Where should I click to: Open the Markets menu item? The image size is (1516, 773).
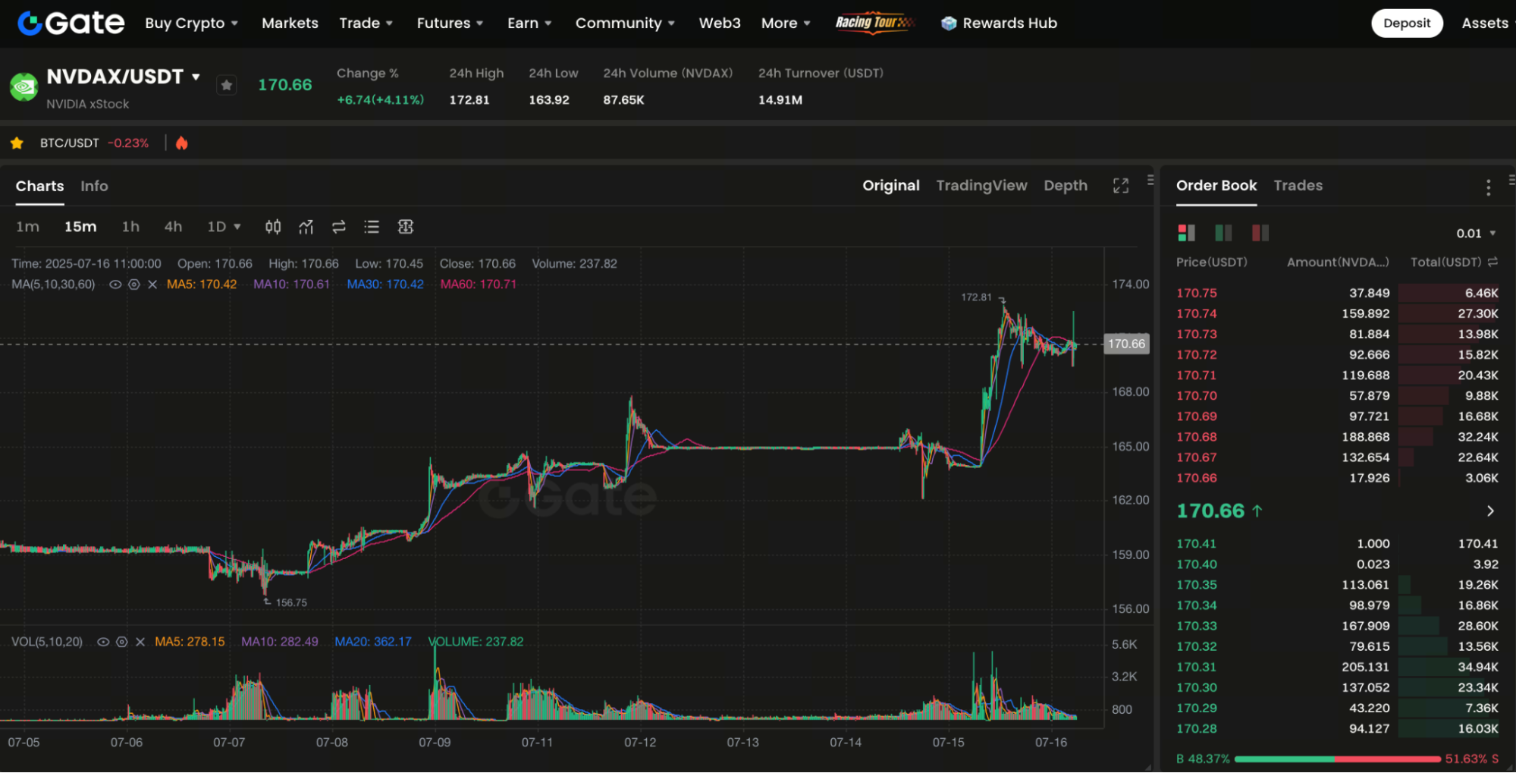click(290, 24)
